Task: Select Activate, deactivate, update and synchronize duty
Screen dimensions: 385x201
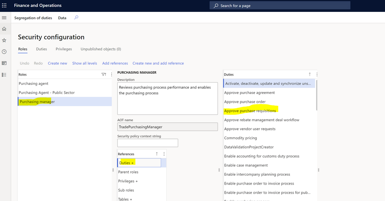Action: click(x=269, y=84)
